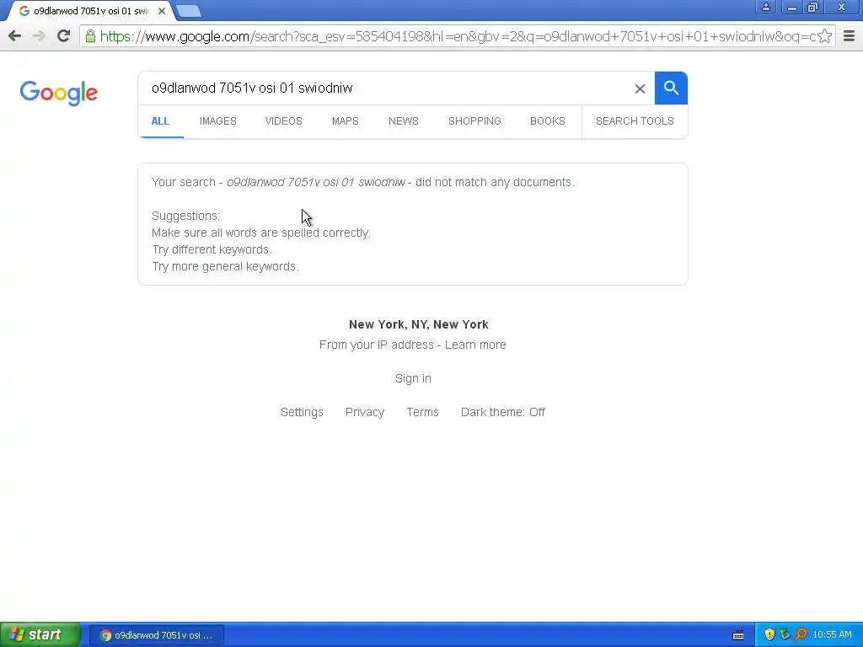Click the browser forward arrow
This screenshot has height=647, width=863.
pyautogui.click(x=39, y=36)
